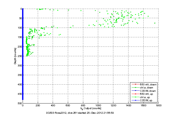Click the 'Depth [counts]' y-axis label
This screenshot has height=116, width=175.
[x=15, y=56]
